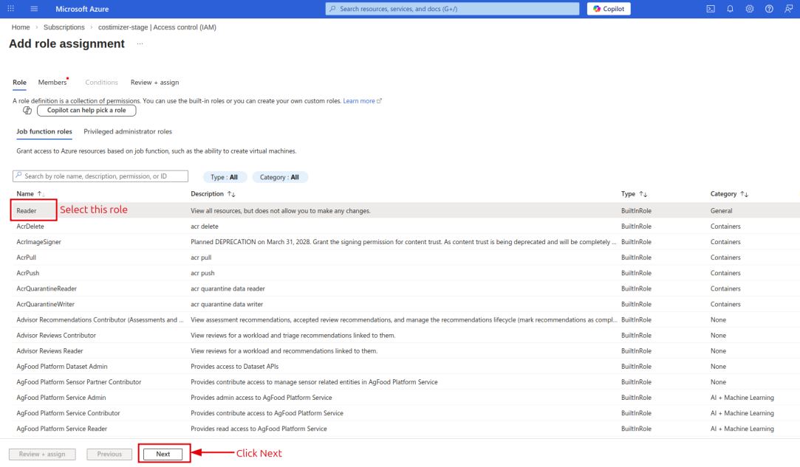Go to the Home breadcrumb
The image size is (800, 467).
pos(21,27)
